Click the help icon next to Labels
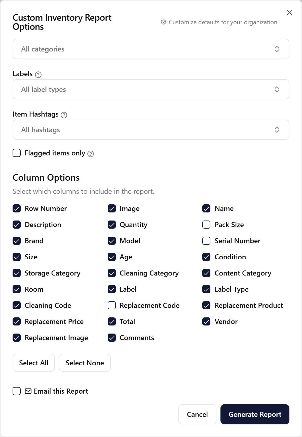Viewport: 302px width, 437px height. click(38, 74)
